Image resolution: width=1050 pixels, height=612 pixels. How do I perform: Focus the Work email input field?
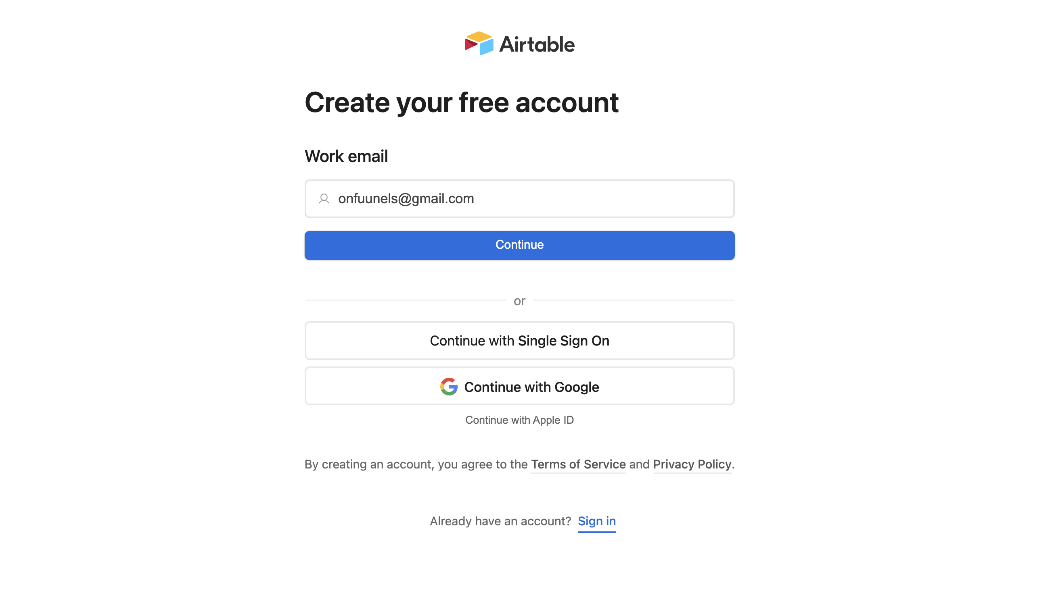(519, 199)
